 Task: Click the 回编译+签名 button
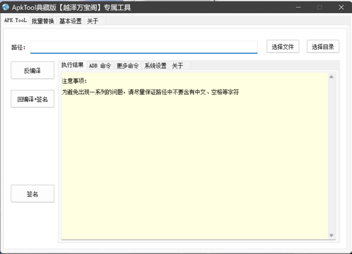click(33, 99)
